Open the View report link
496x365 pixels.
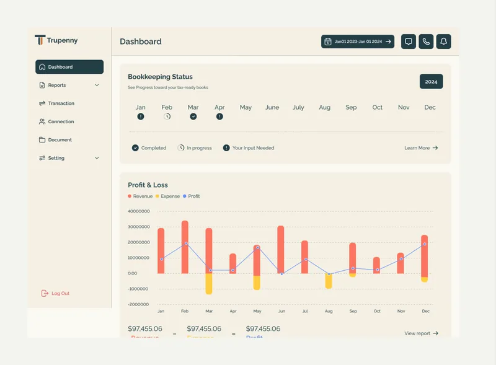421,333
